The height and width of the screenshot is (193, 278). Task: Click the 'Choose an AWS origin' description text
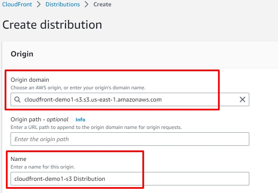click(x=78, y=88)
